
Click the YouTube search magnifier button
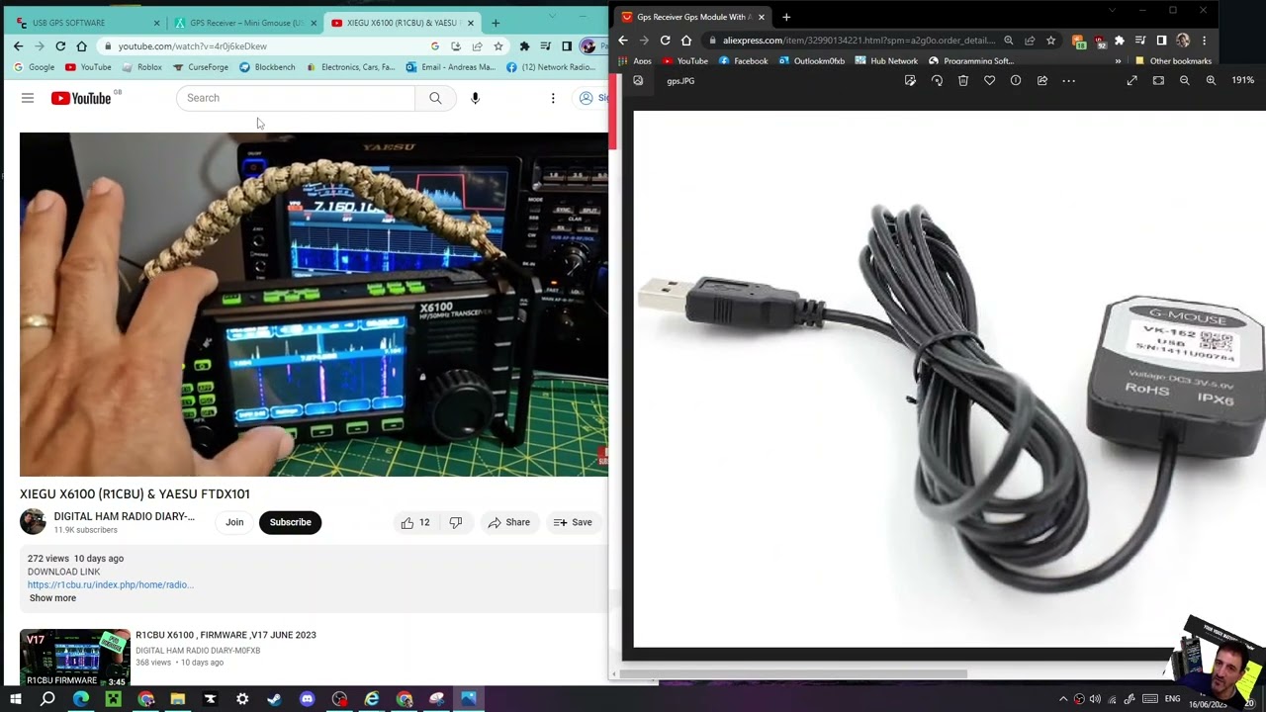[x=435, y=98]
